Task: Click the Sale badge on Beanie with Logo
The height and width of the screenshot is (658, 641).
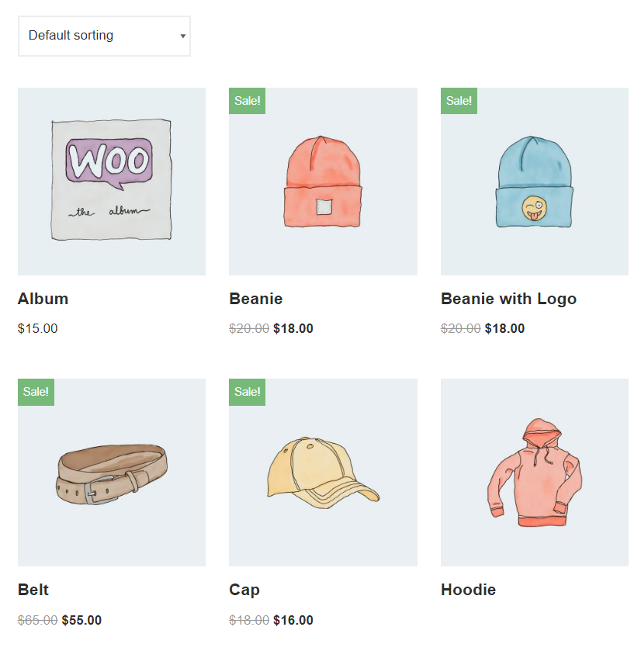Action: pos(459,101)
